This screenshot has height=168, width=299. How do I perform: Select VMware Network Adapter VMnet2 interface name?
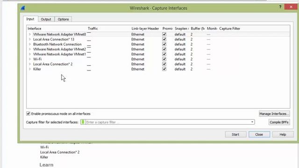(x=59, y=49)
